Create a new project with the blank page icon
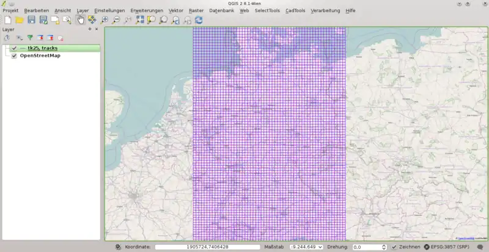The width and height of the screenshot is (489, 252). click(7, 20)
